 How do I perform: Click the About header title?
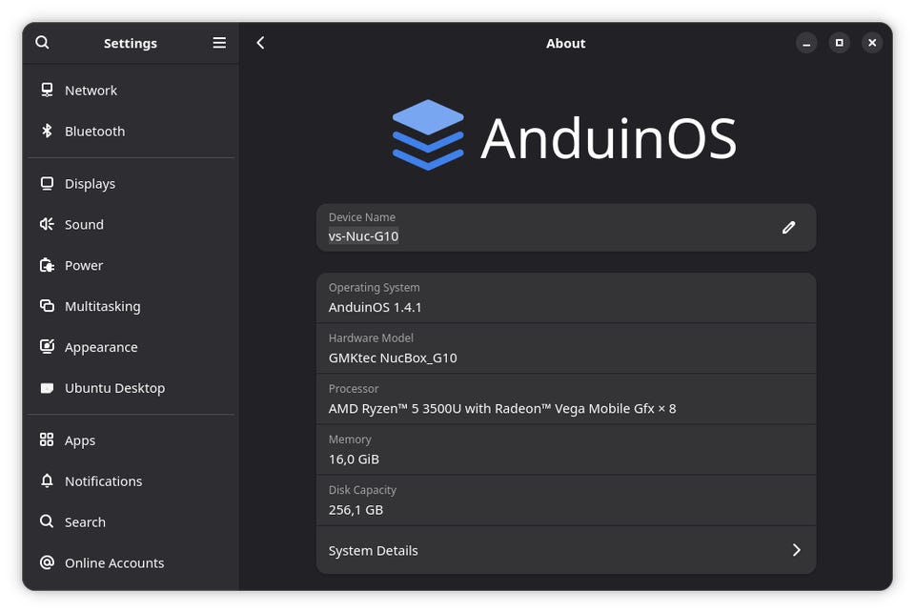(x=565, y=43)
